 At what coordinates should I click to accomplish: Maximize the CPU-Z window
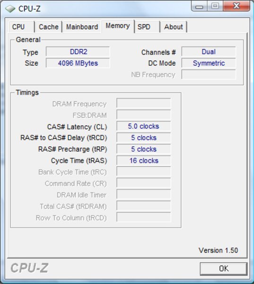(x=215, y=6)
